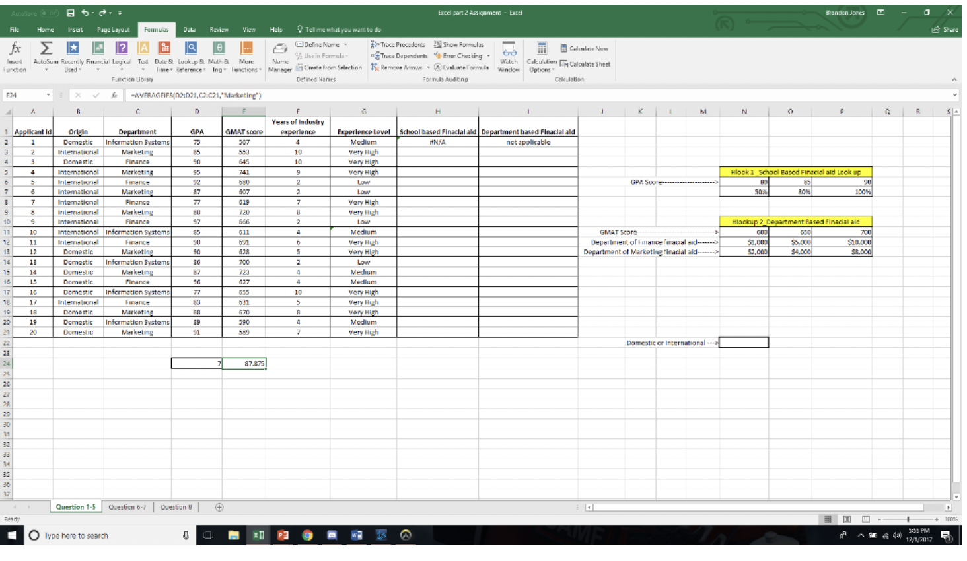Open the Name Box dropdown arrow
Screen dimensions: 967x561
47,95
